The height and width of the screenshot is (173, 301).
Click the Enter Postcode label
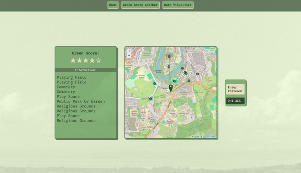(235, 89)
